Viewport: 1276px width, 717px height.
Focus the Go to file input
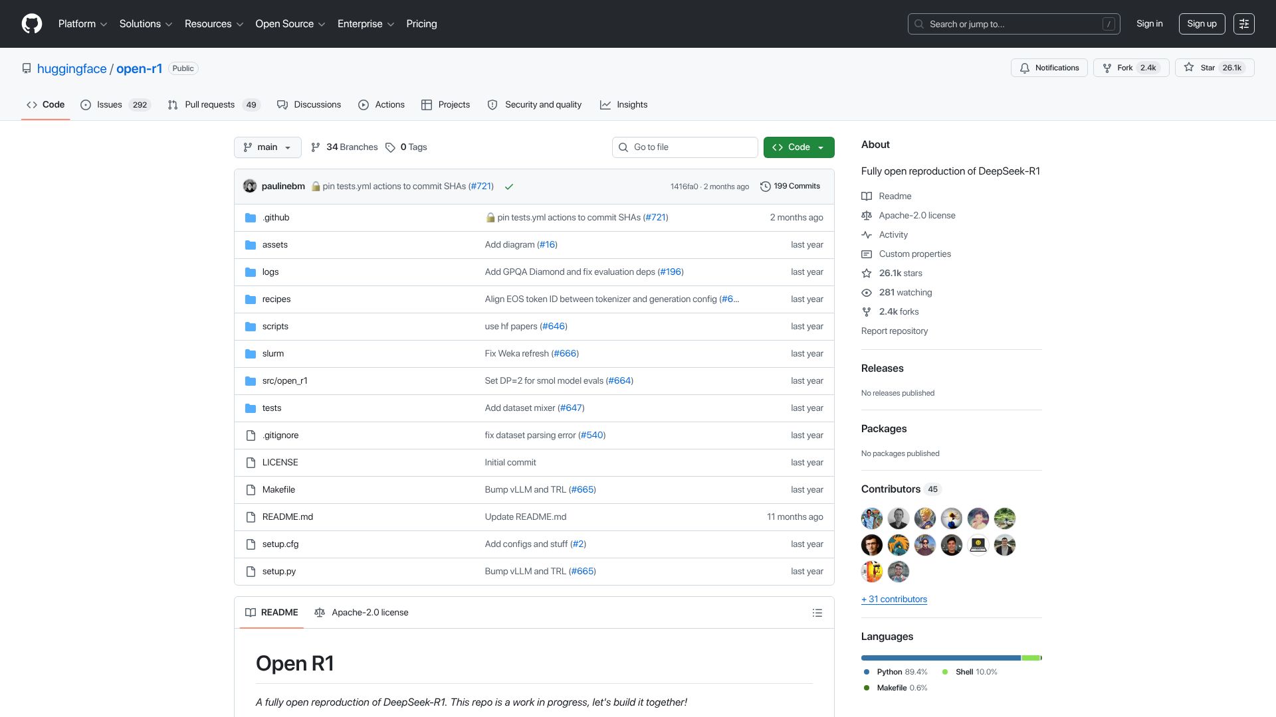685,147
